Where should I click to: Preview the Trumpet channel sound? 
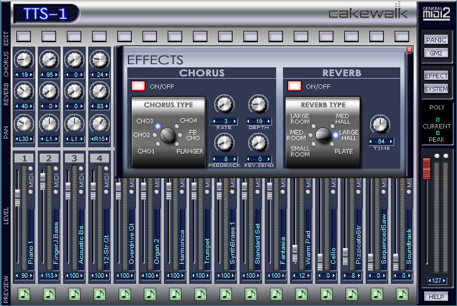(x=200, y=295)
